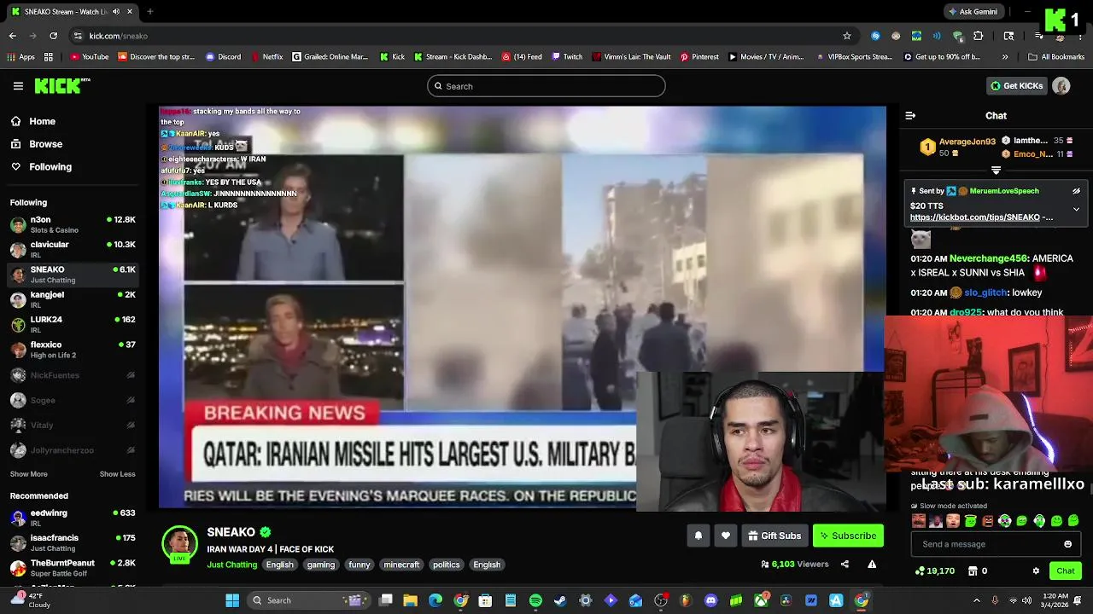Click the report warning icon
The image size is (1093, 614).
click(x=872, y=565)
